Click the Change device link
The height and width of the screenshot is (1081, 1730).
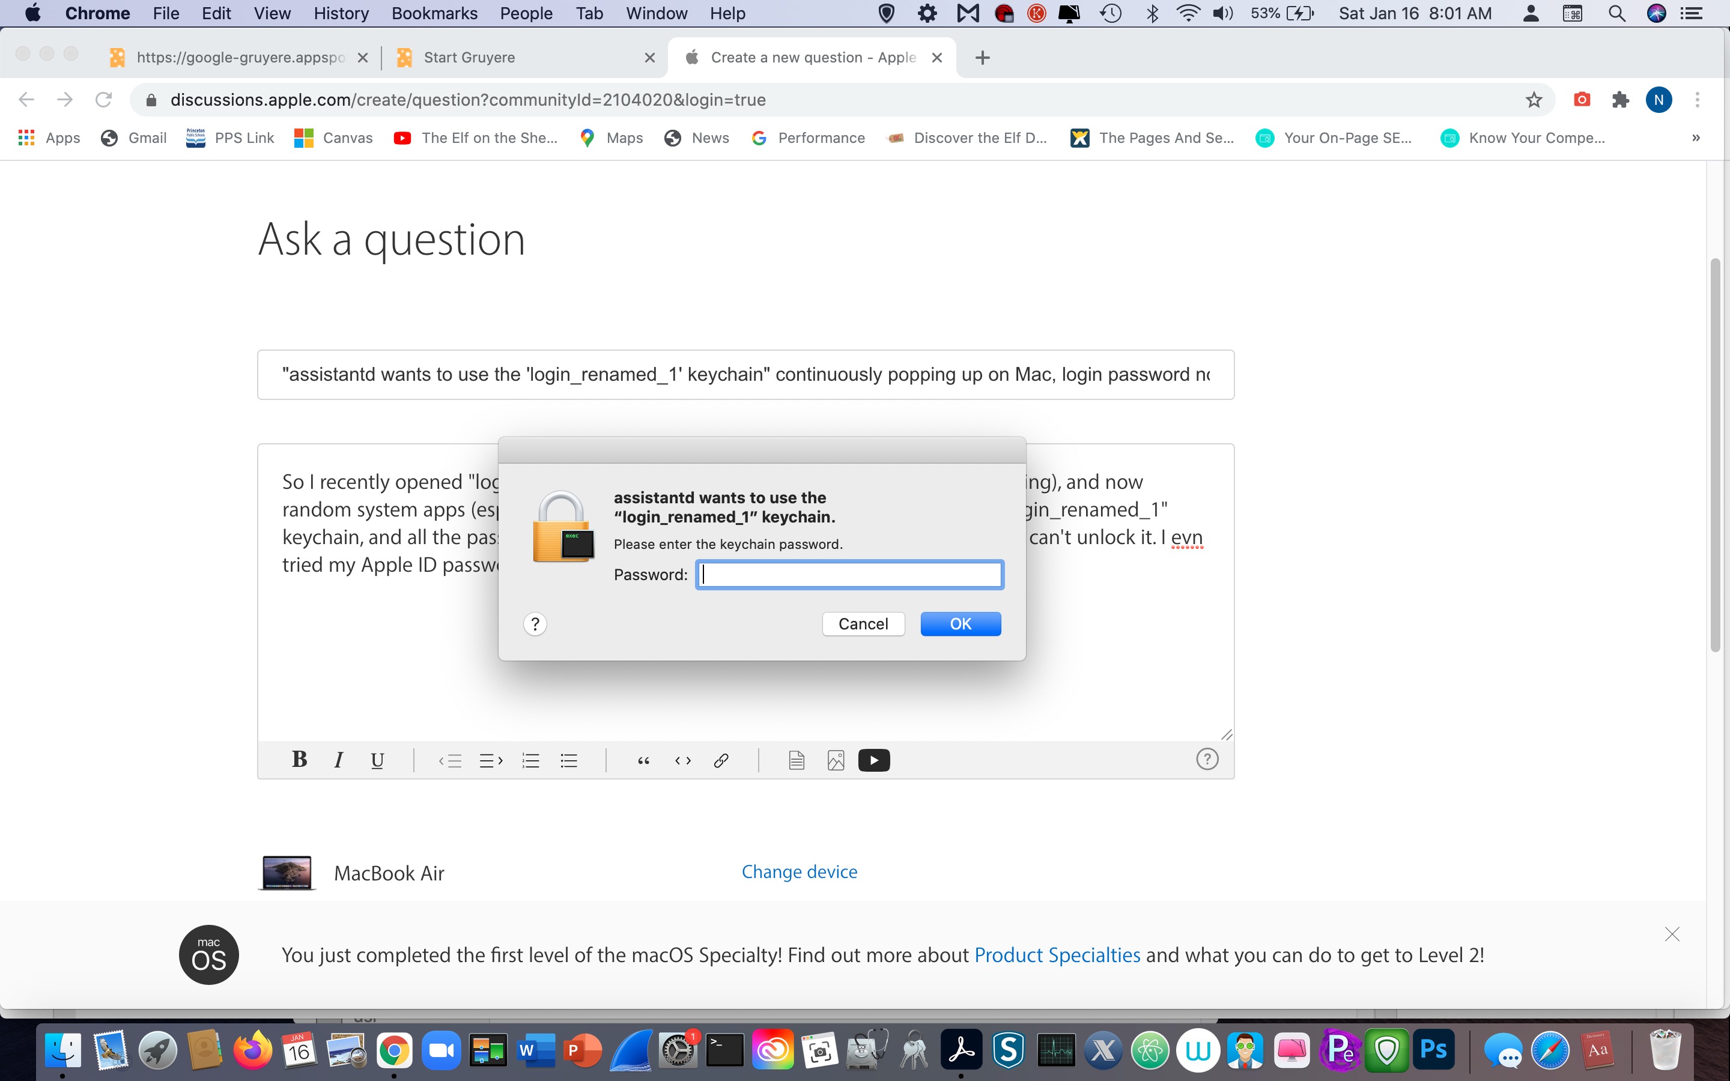800,871
